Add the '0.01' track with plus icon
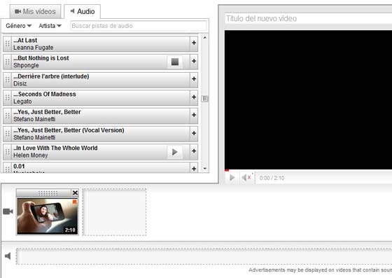This screenshot has width=392, height=278. click(194, 168)
